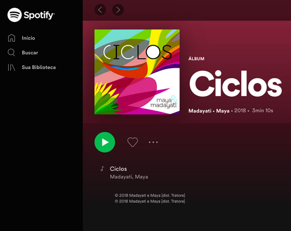The width and height of the screenshot is (291, 231).
Task: Like the album with the heart icon
Action: (132, 142)
